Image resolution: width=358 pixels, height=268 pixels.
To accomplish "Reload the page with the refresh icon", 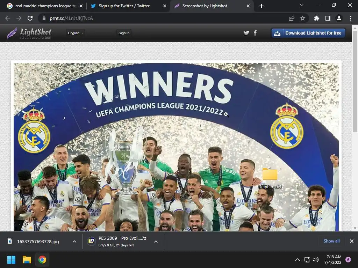I will click(30, 18).
